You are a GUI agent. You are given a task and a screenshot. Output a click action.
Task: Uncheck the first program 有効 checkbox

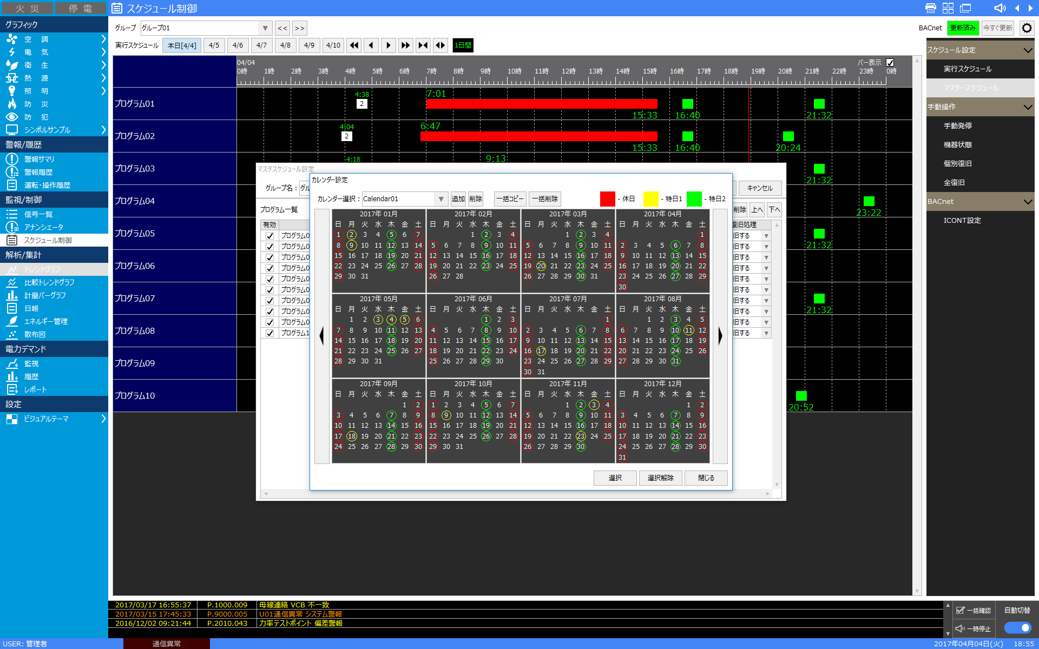[x=269, y=236]
